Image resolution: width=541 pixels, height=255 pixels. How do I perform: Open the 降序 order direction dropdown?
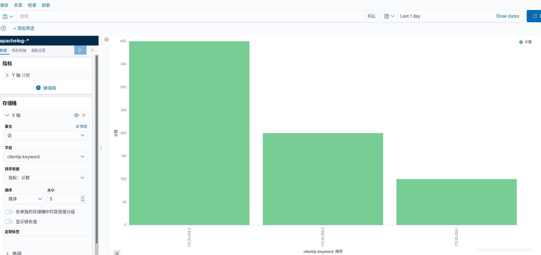tap(25, 199)
